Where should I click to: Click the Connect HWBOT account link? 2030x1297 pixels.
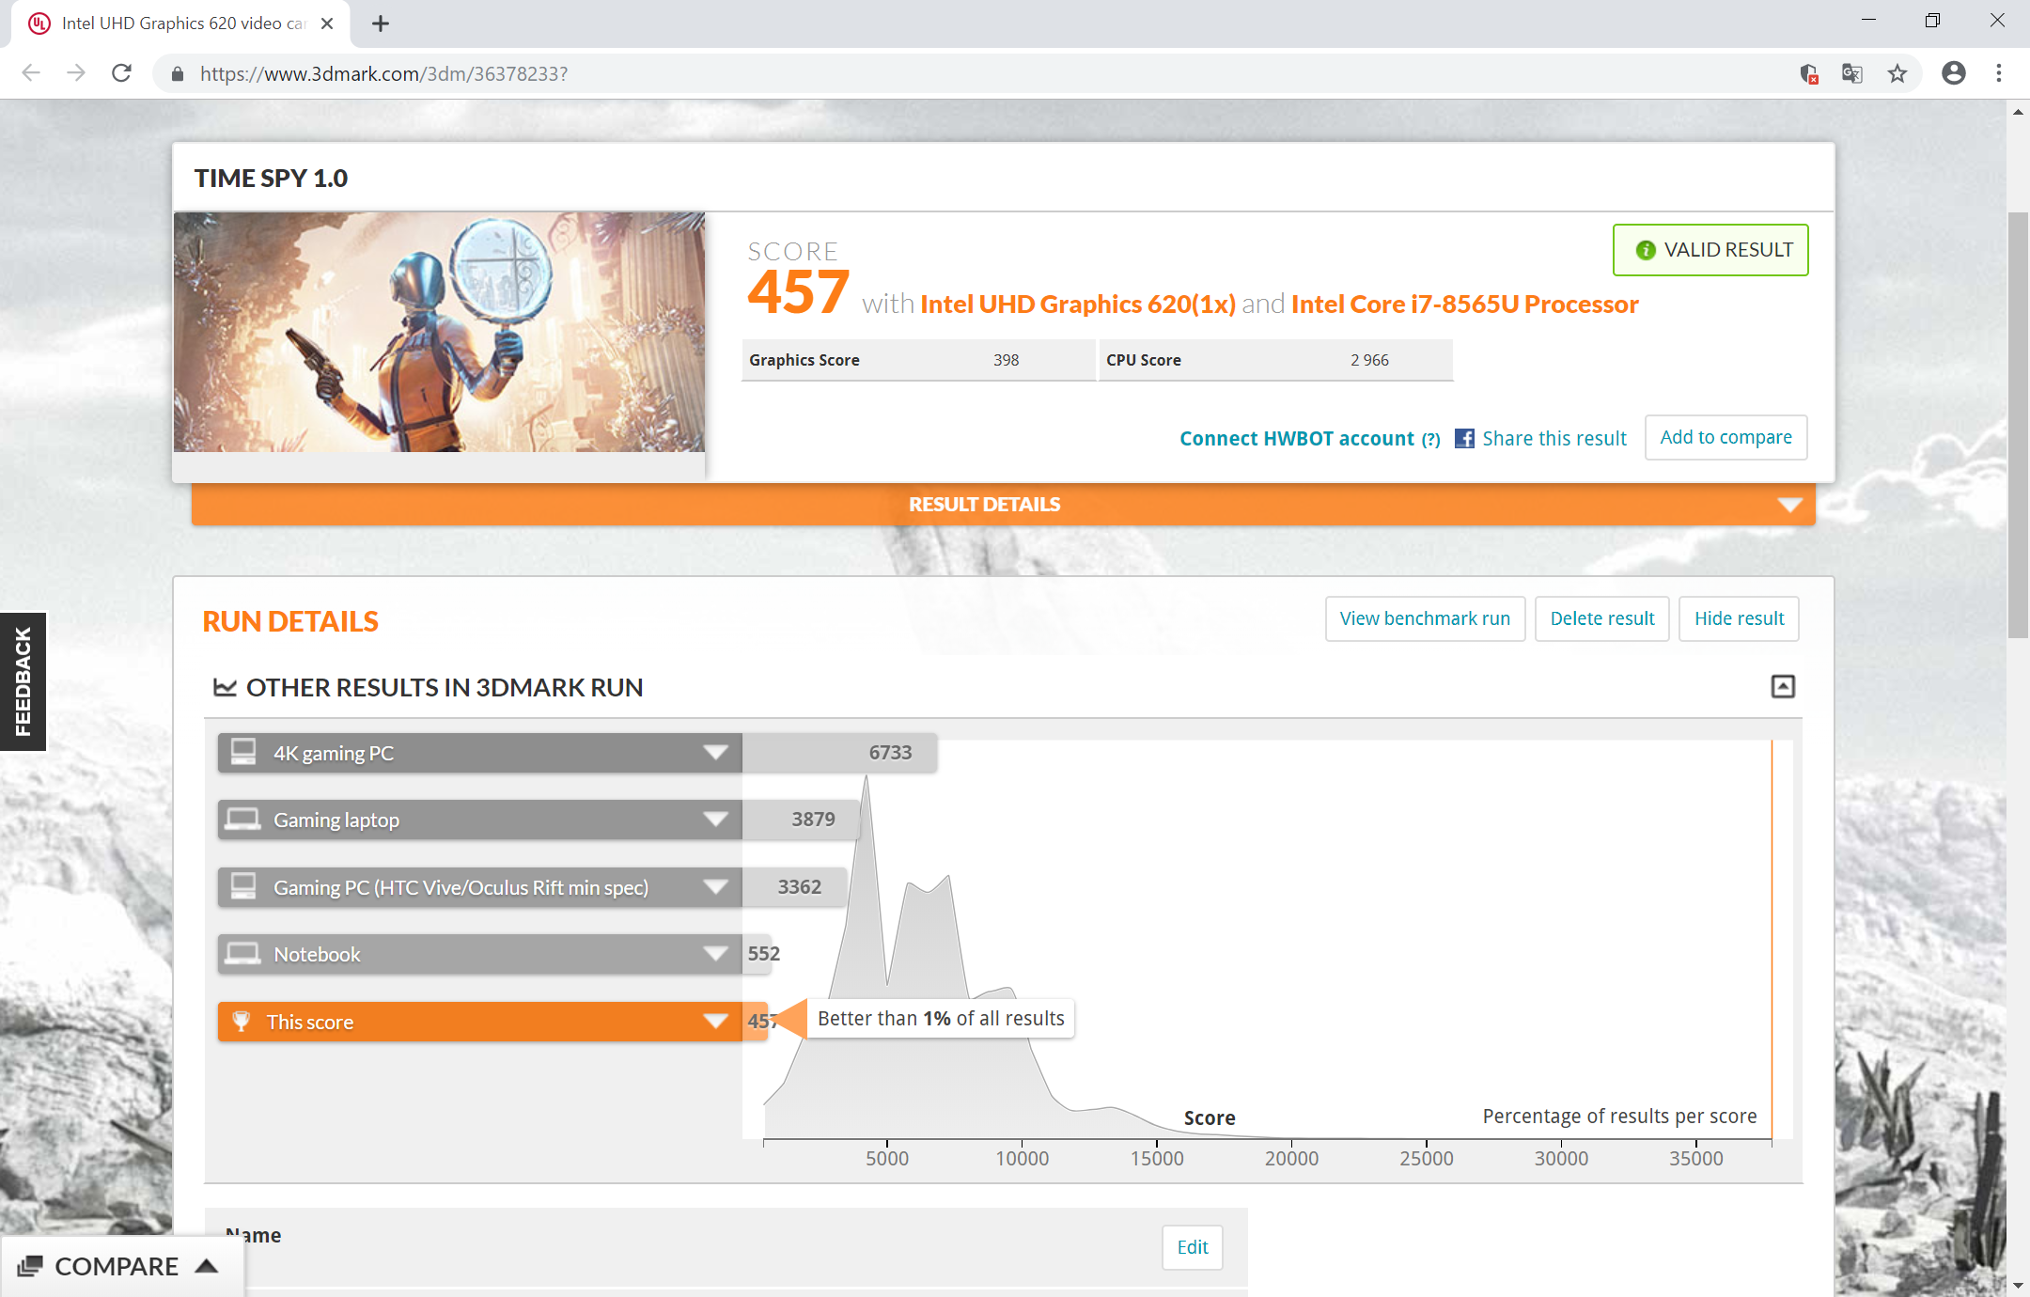click(1296, 439)
